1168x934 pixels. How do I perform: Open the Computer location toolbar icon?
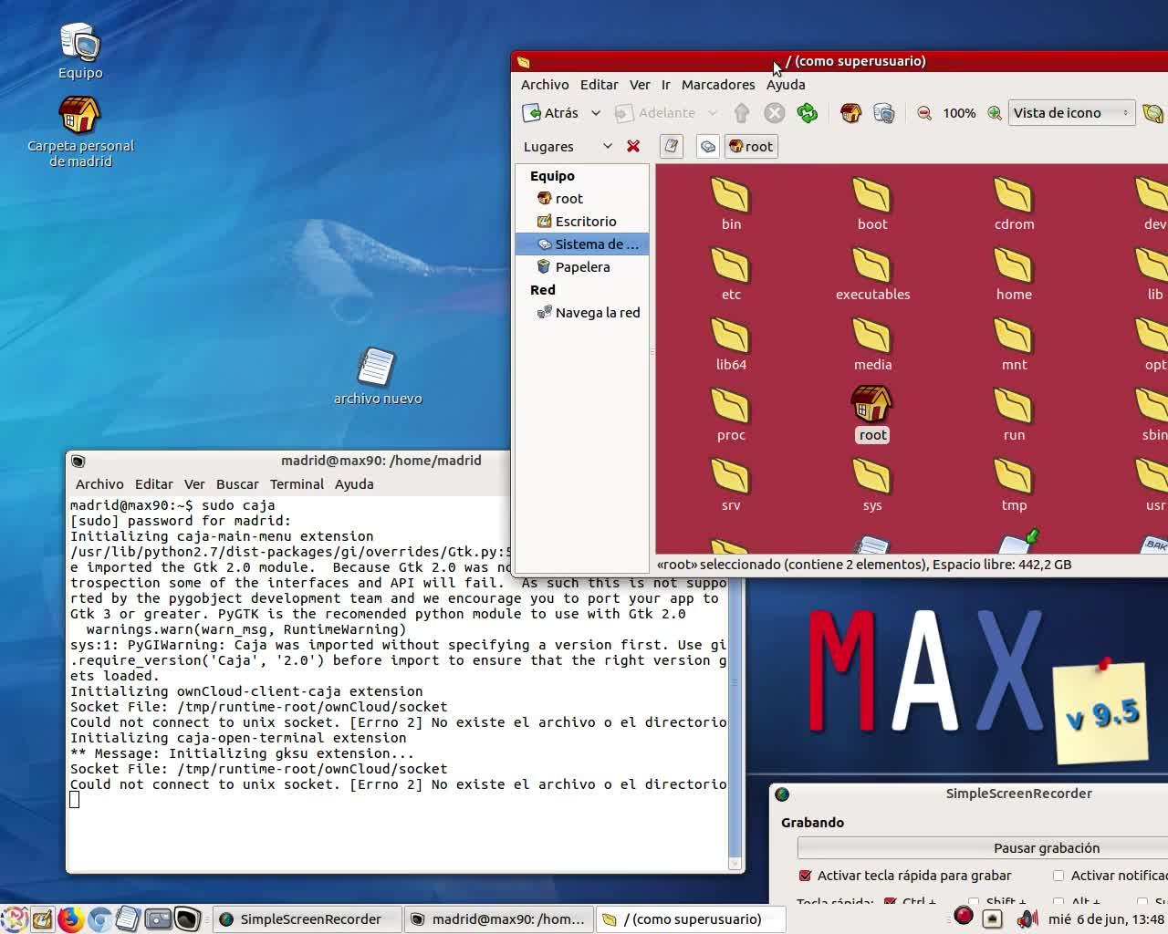(884, 113)
